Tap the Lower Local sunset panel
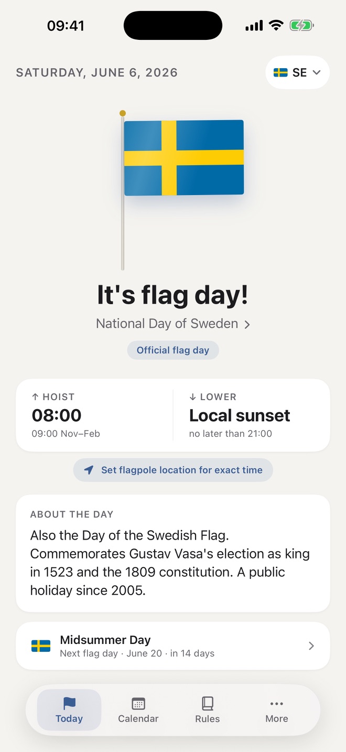This screenshot has width=346, height=752. point(252,415)
